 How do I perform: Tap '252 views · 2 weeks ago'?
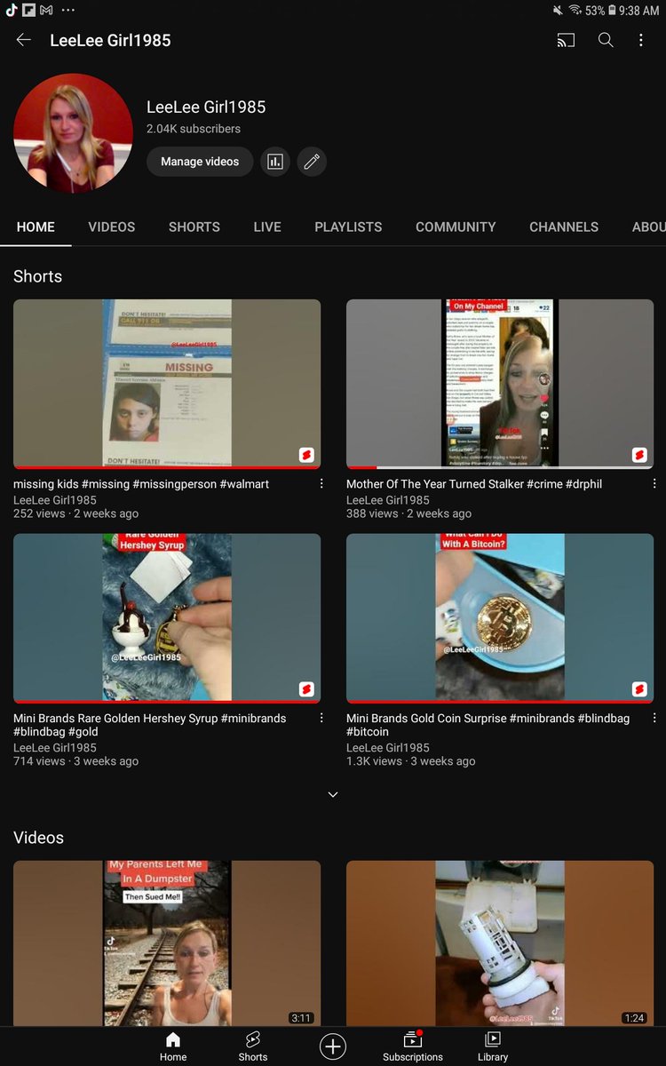pos(75,513)
